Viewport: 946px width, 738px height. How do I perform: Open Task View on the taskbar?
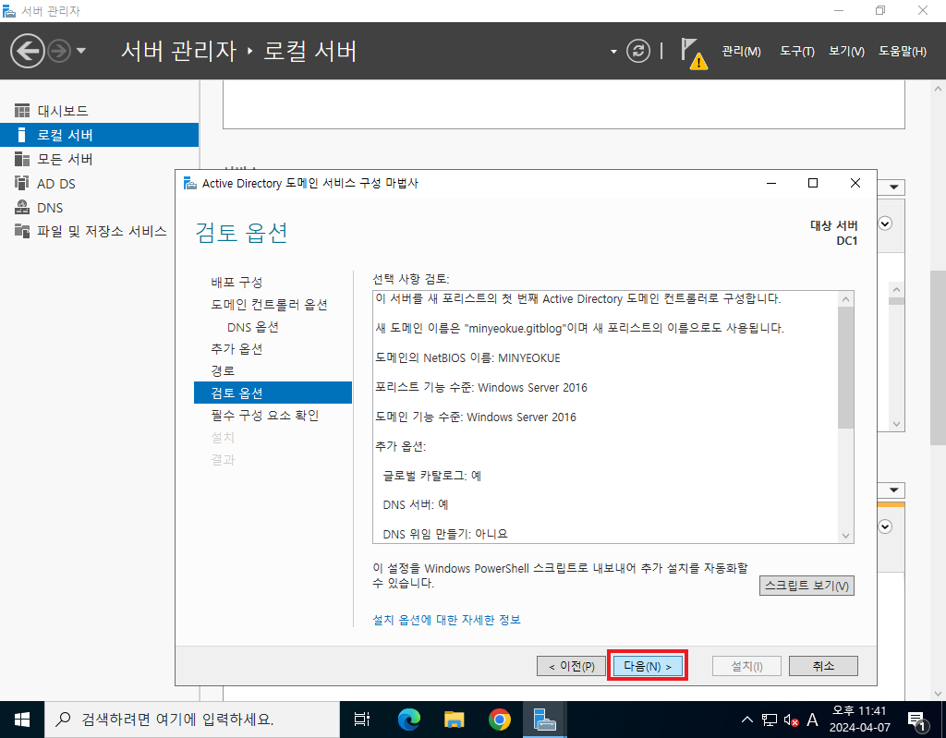click(x=362, y=720)
